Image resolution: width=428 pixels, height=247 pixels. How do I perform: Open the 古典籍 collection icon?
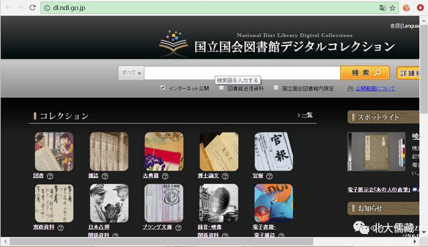(164, 151)
